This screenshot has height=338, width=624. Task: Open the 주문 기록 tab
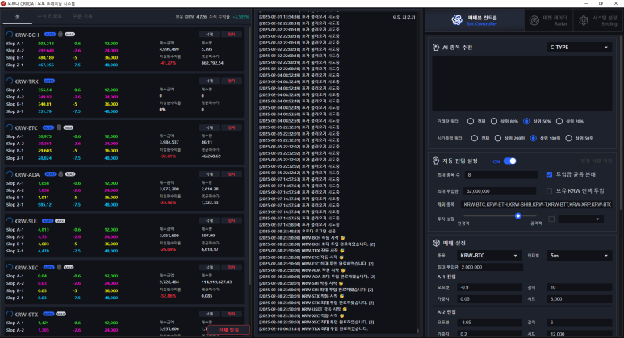tap(82, 16)
